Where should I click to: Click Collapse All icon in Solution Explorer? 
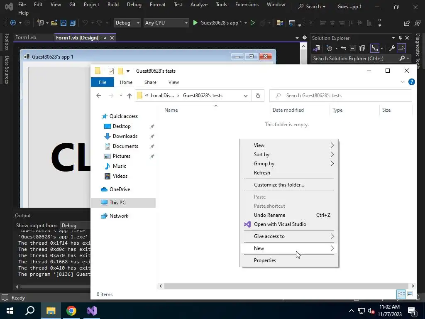pos(353,48)
